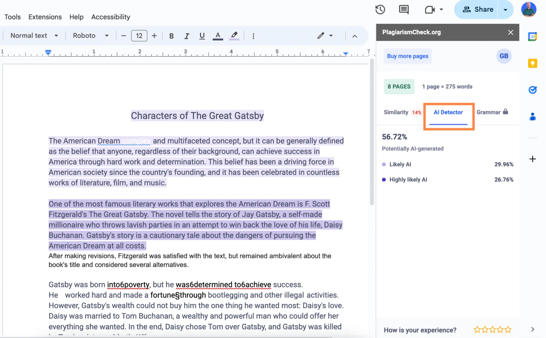Get more side panel add-ons
This screenshot has width=546, height=338.
[532, 159]
